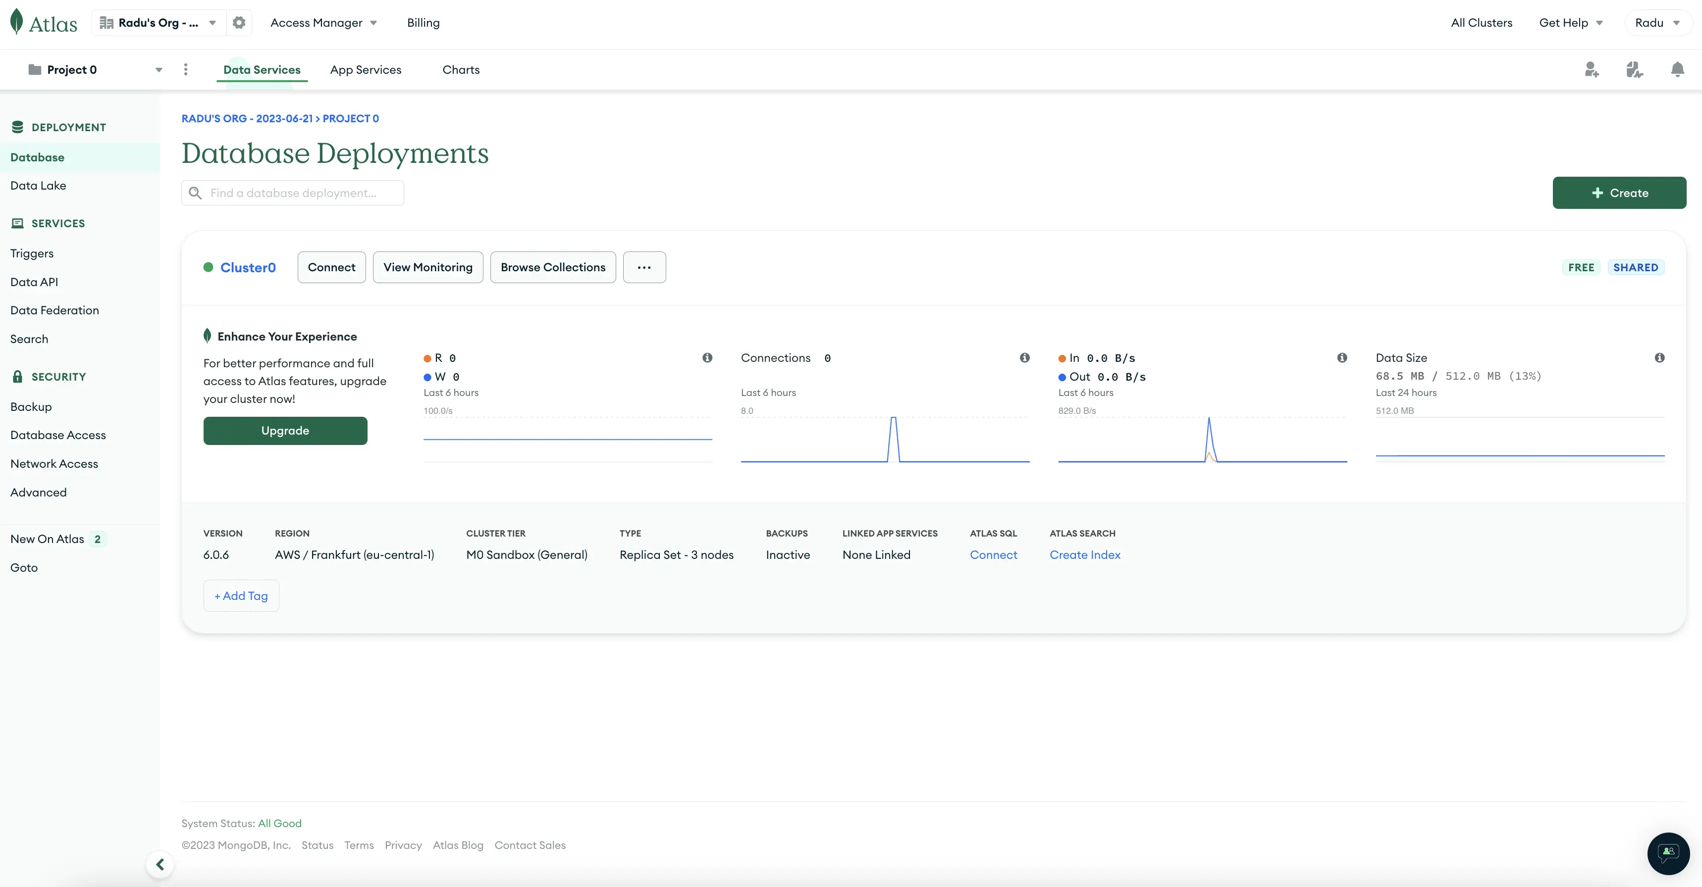Click Create Index link
Screen dimensions: 1702x887
(x=1085, y=555)
